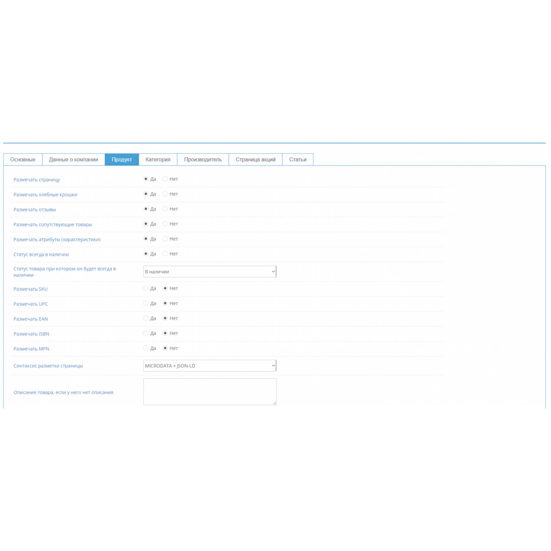Image resolution: width=551 pixels, height=551 pixels.
Task: Switch to the Основные tab
Action: pos(23,159)
